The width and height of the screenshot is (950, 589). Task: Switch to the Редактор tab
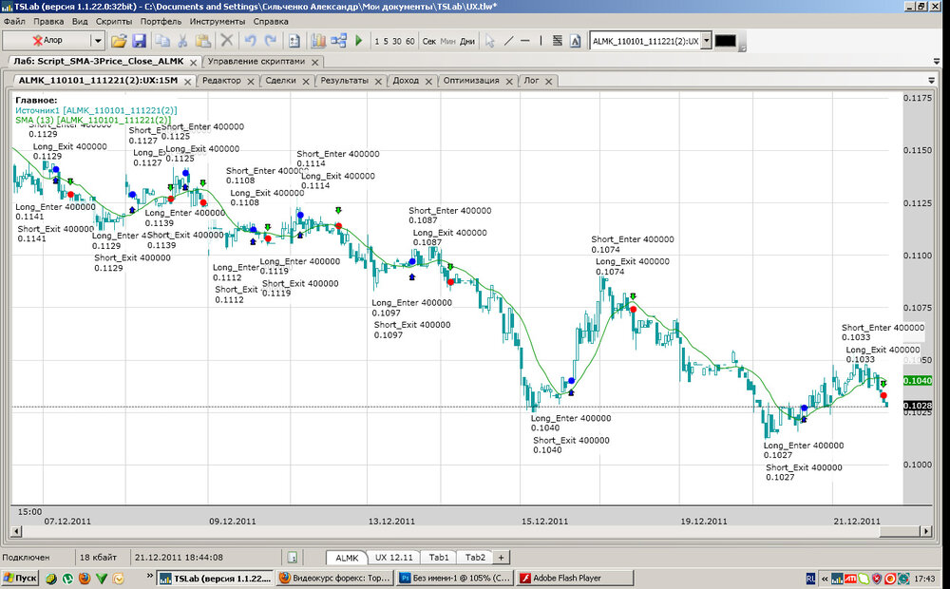point(221,81)
